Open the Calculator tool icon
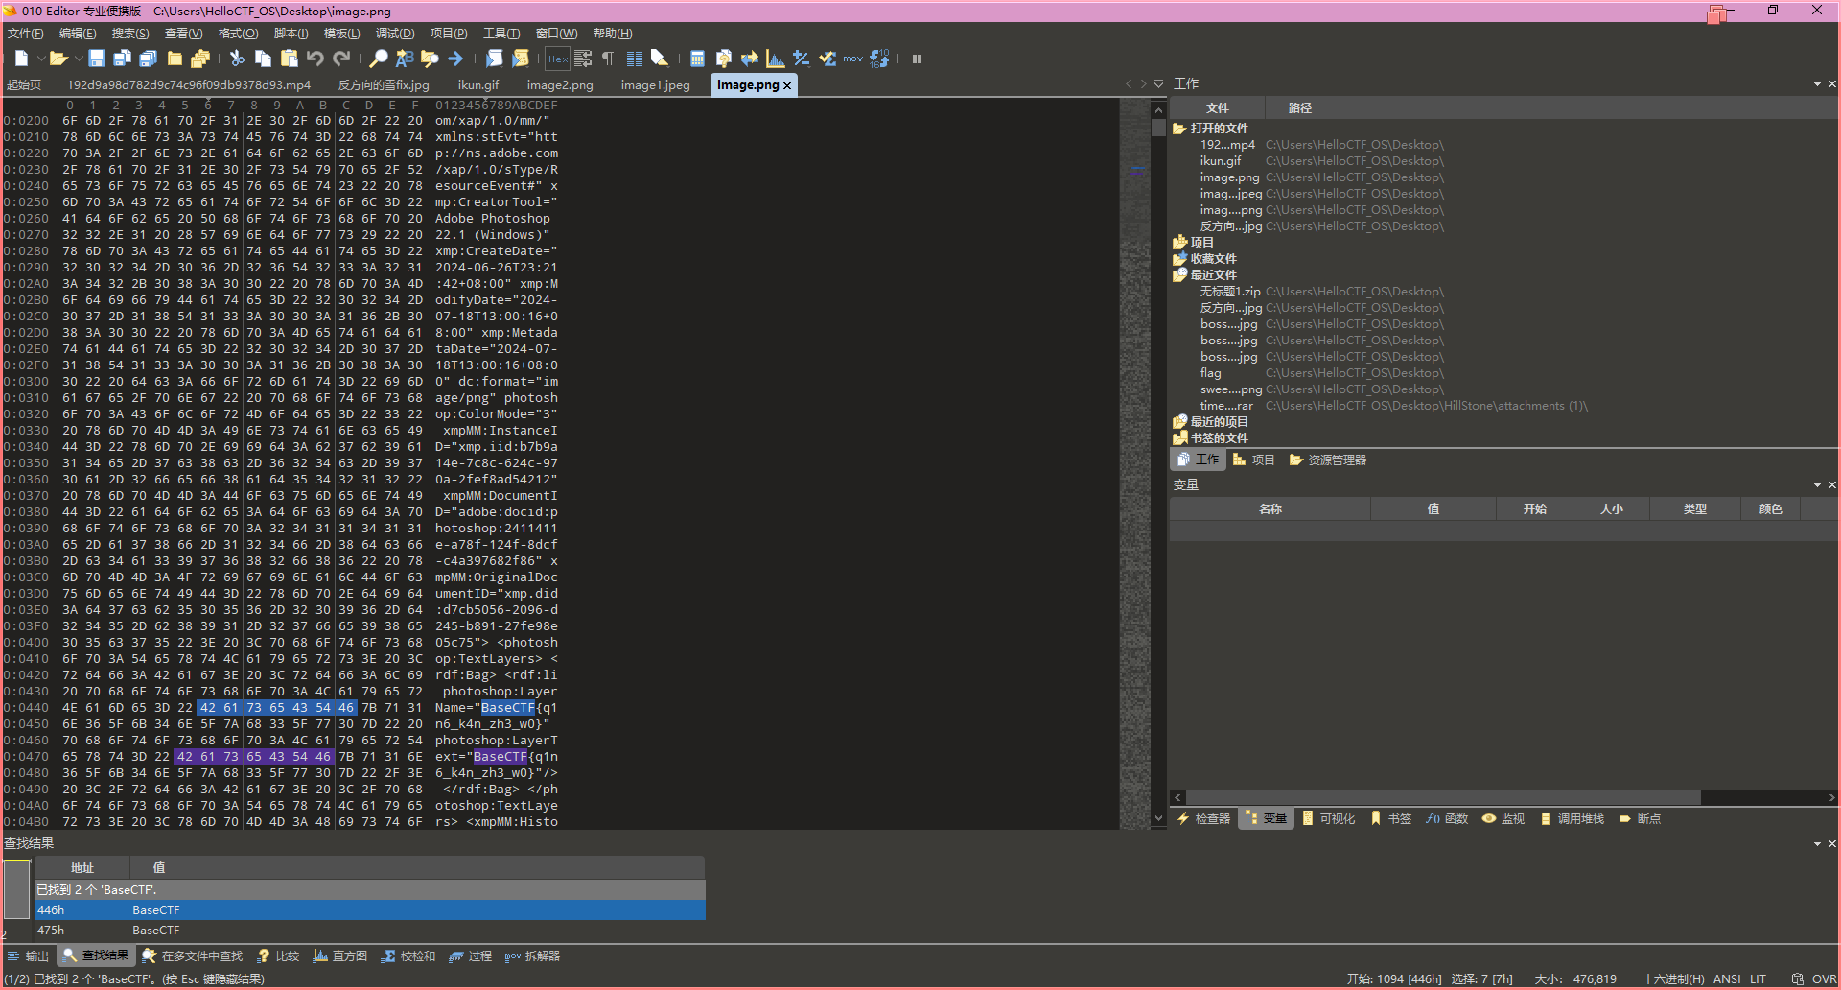 coord(697,59)
